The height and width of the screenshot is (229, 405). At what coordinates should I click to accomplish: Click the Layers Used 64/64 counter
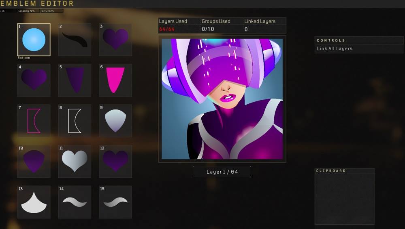click(179, 25)
